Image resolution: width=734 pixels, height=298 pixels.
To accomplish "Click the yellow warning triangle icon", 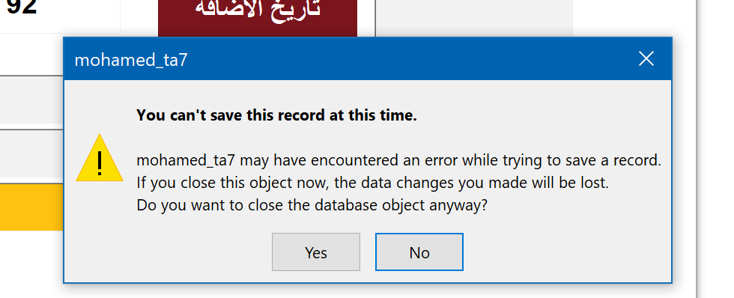I will tap(100, 158).
